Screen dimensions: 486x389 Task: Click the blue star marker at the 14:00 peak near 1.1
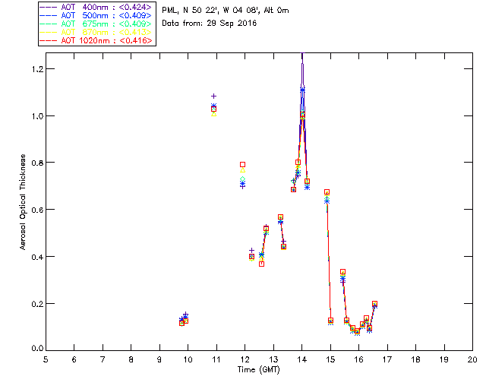pyautogui.click(x=302, y=90)
